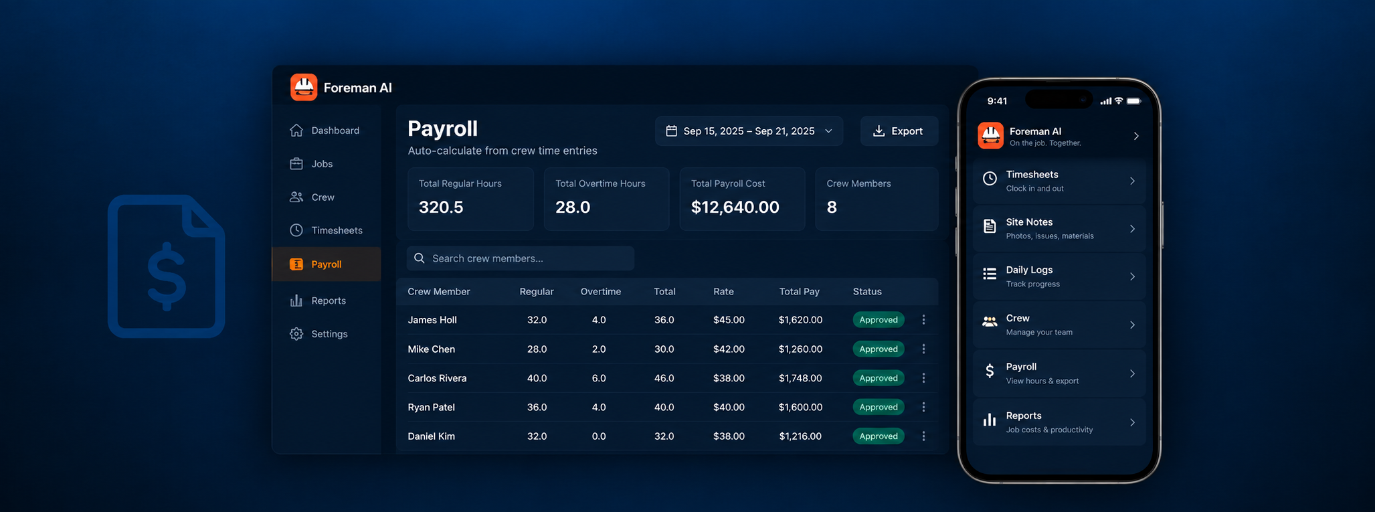
Task: Click the Total Regular Hours 320.5 card
Action: [471, 199]
